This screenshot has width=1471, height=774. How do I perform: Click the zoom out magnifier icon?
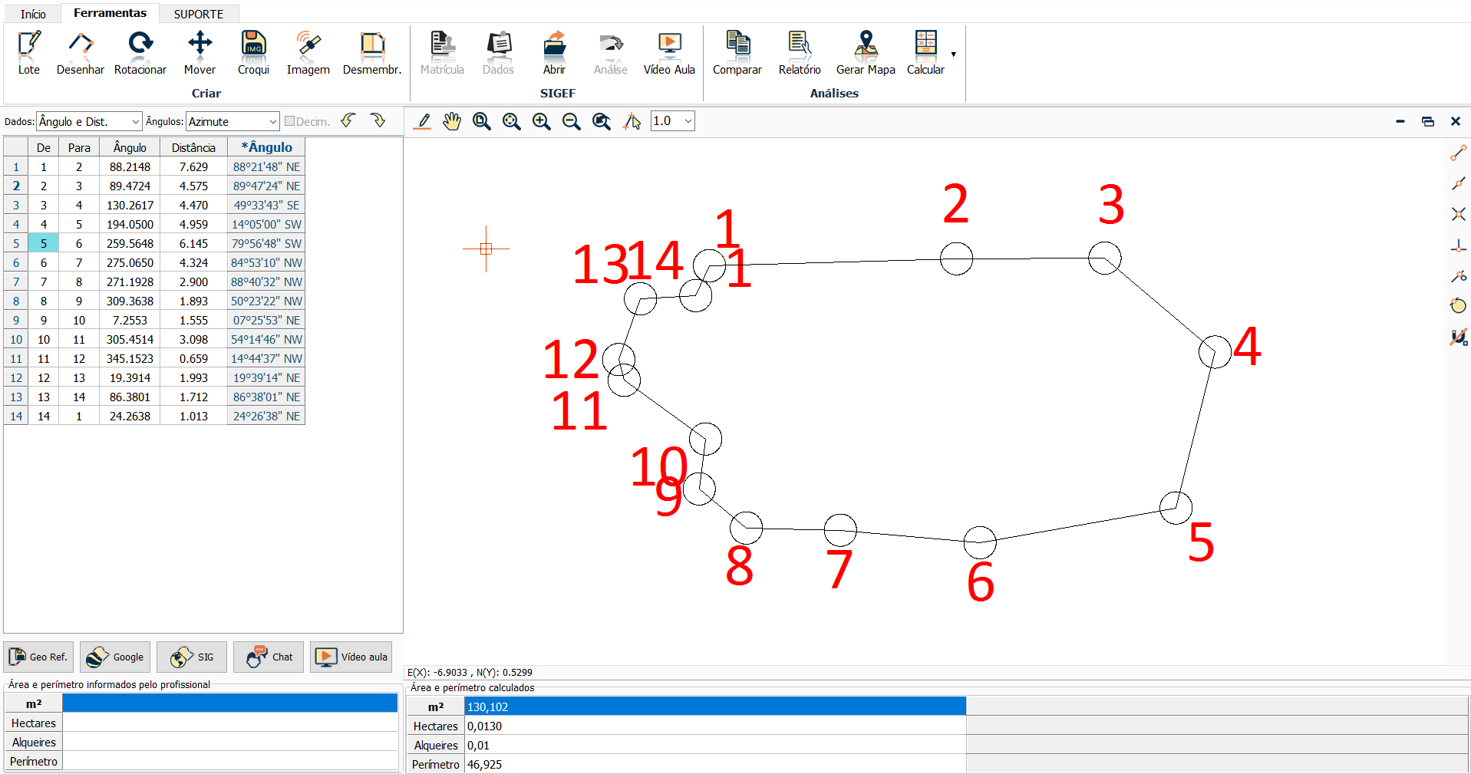[x=571, y=121]
